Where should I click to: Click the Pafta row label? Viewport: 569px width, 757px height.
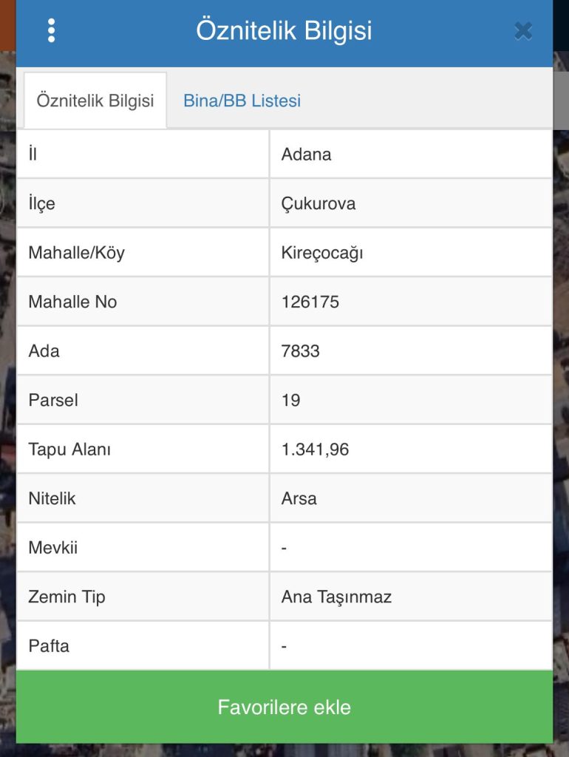click(x=49, y=645)
